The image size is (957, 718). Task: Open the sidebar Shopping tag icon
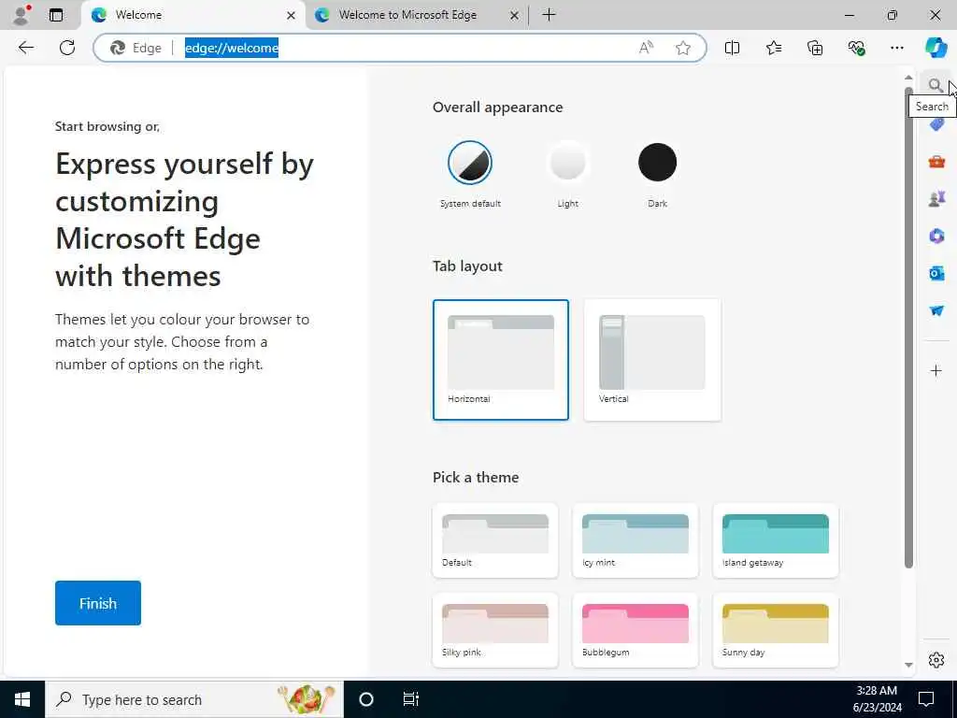(x=936, y=124)
